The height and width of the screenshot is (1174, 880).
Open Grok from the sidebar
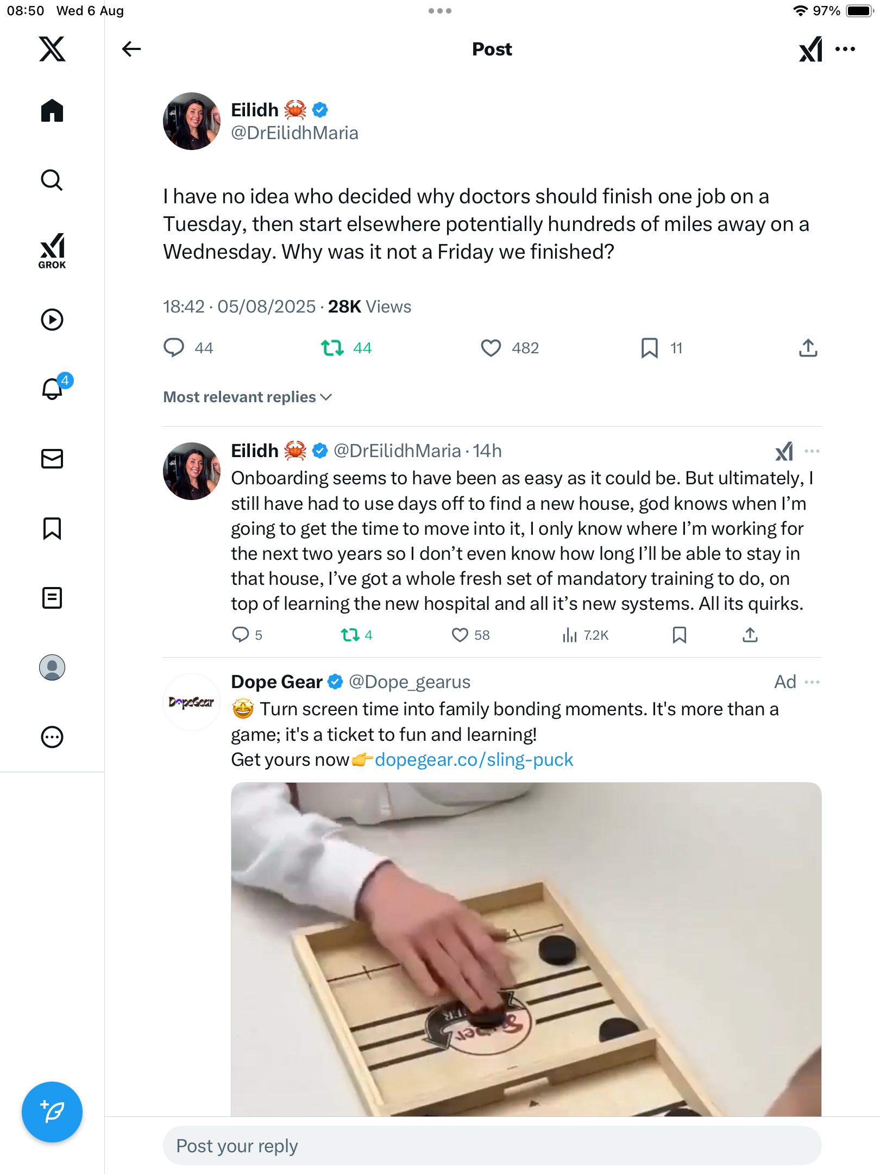coord(52,251)
